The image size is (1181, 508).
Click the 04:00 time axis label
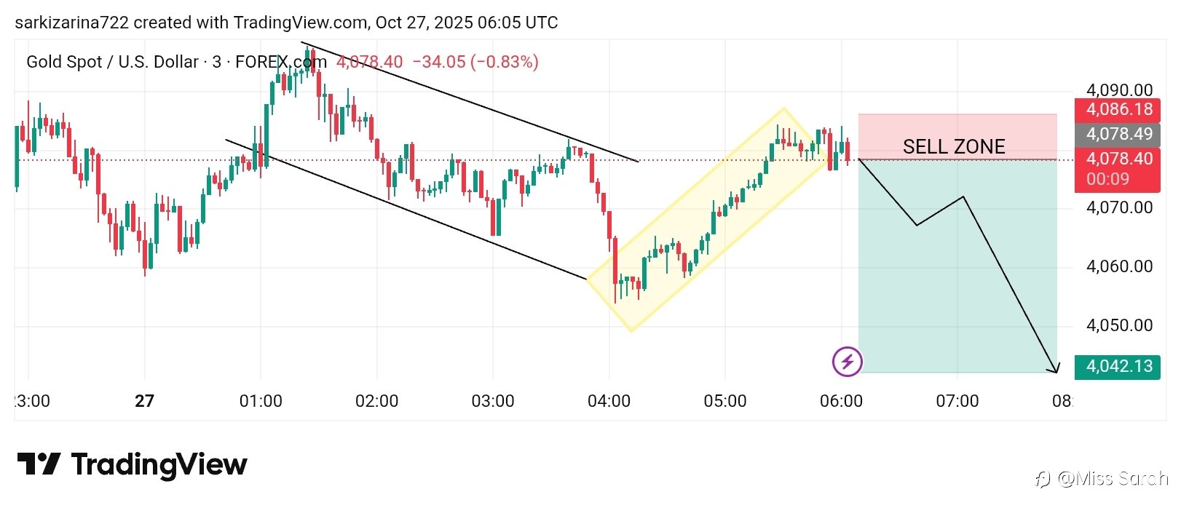pos(609,401)
